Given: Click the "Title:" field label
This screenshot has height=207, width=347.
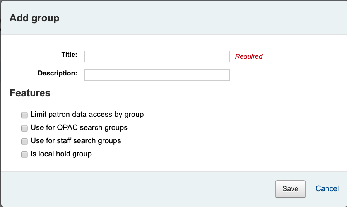Looking at the screenshot, I should 69,55.
